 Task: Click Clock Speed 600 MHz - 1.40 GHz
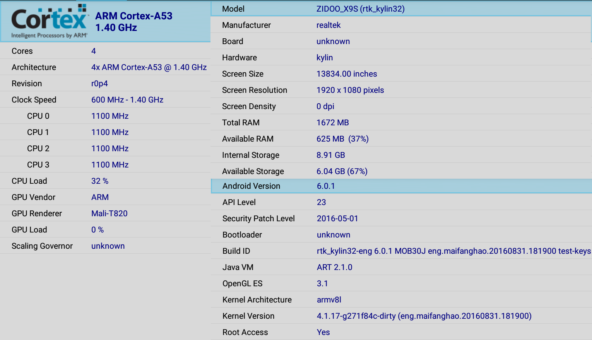(x=127, y=100)
